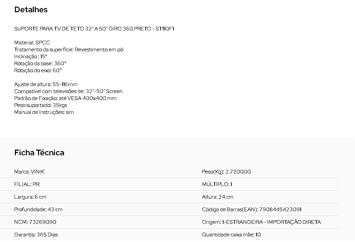The image size is (355, 242).
Task: Click the Padrão de Fixação VESA line
Action: pos(65,98)
